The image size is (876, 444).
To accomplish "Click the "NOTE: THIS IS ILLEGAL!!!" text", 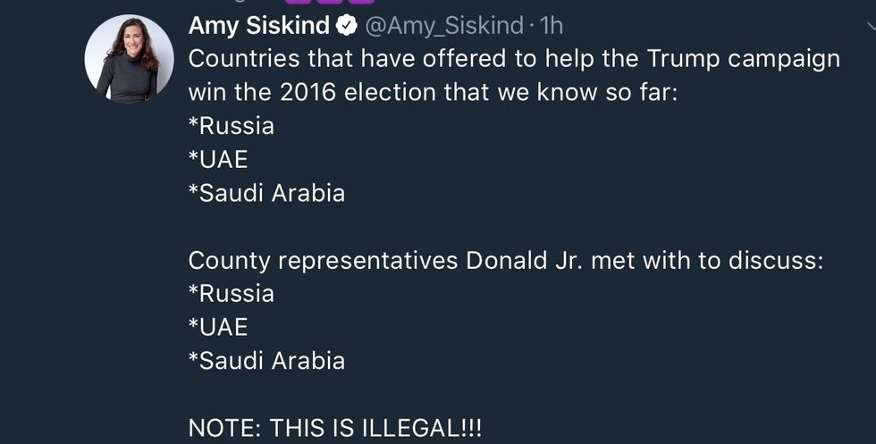I will (x=334, y=428).
